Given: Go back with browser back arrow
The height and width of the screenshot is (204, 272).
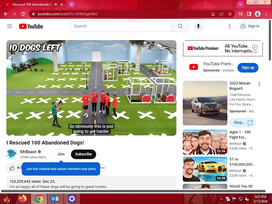Looking at the screenshot, I should pyautogui.click(x=6, y=14).
